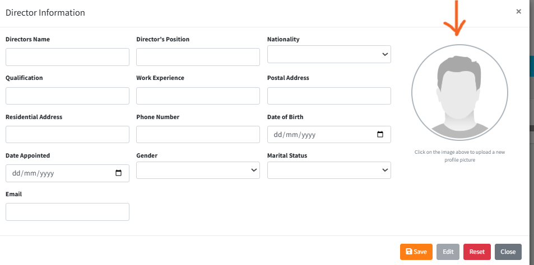Expand the Nationality dropdown

[329, 54]
